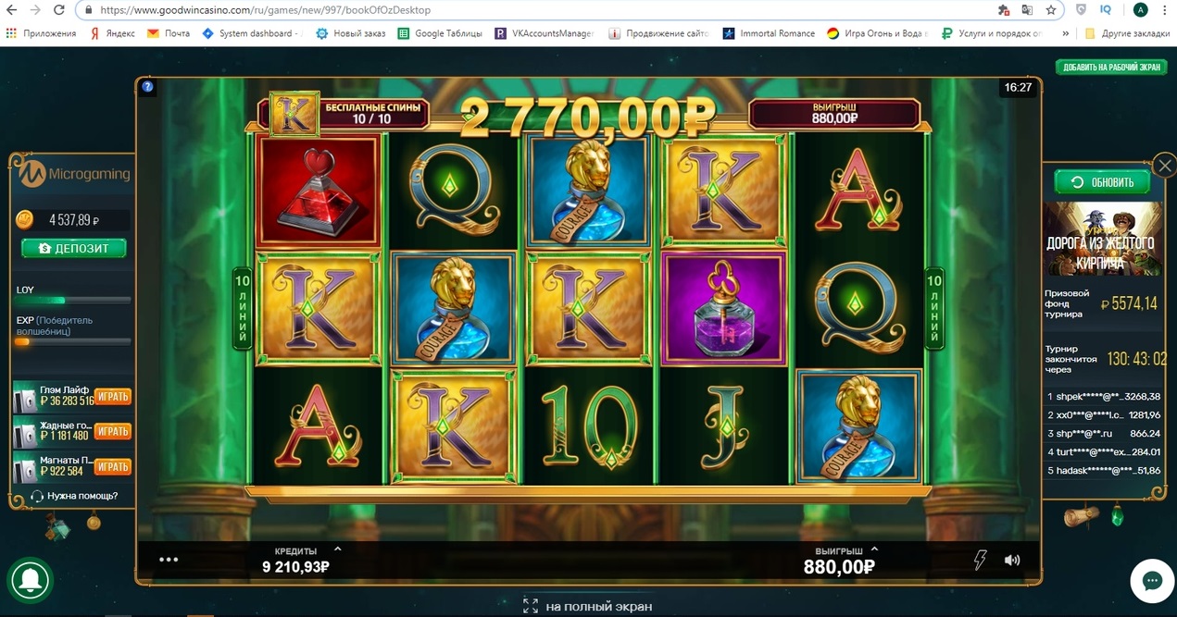Open the three-dots game menu
Screen dimensions: 1177x617
coord(169,560)
